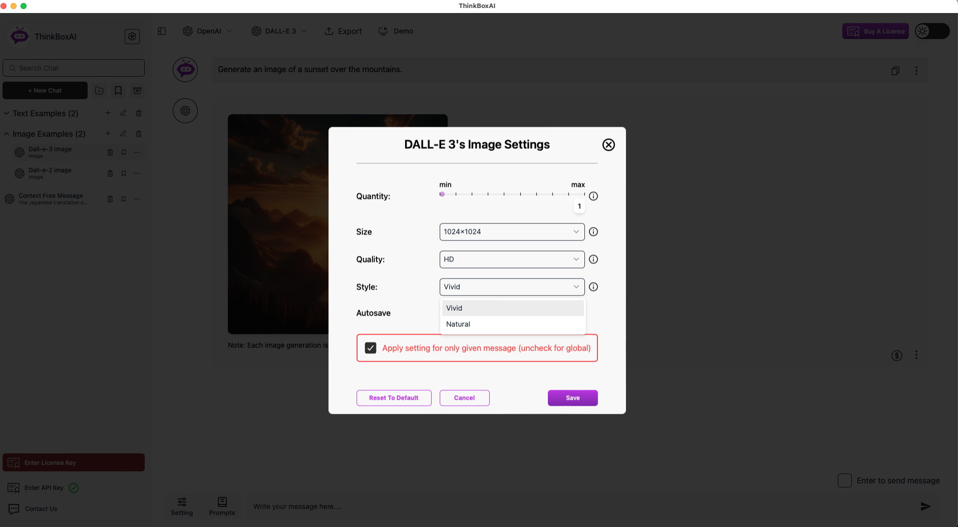Delete the Text Examples folder

point(139,113)
